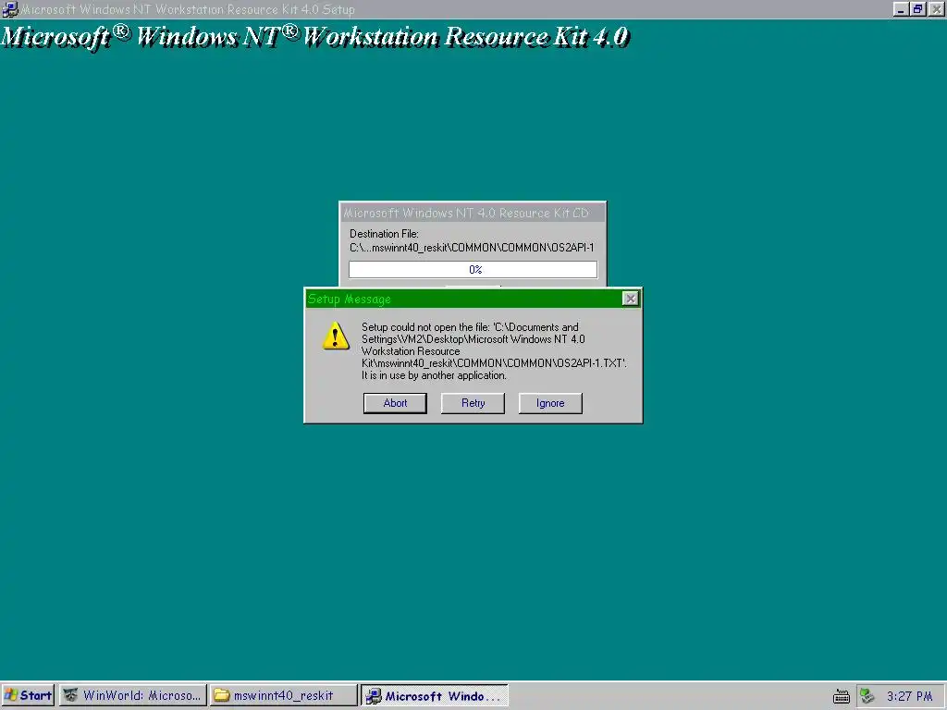This screenshot has height=710, width=947.
Task: Restore down the Resource Kit Setup window
Action: 918,9
